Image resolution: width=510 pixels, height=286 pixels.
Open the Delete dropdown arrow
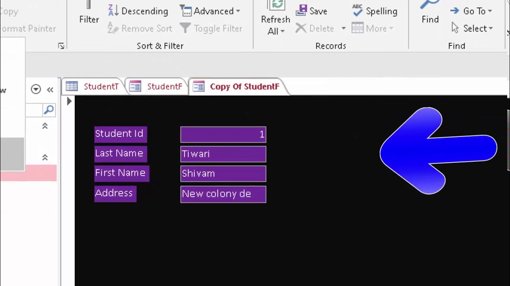click(343, 29)
